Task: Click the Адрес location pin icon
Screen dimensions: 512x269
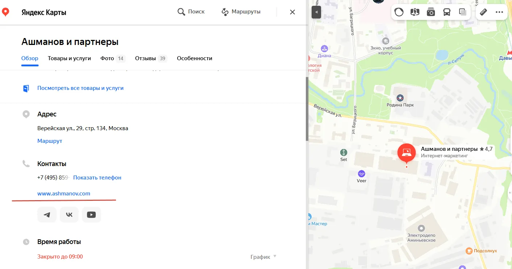Action: [x=26, y=115]
